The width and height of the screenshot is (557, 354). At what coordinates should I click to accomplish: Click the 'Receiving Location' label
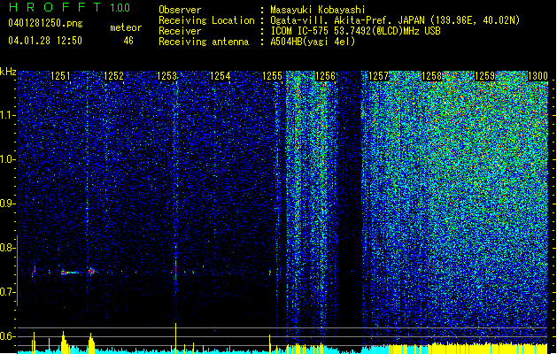pyautogui.click(x=206, y=20)
